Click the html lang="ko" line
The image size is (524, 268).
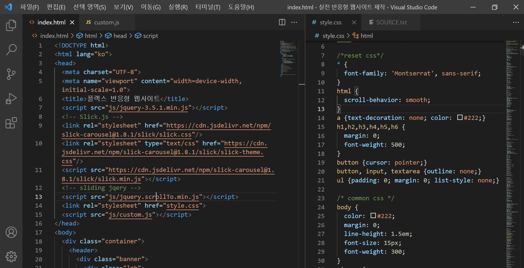pyautogui.click(x=83, y=54)
